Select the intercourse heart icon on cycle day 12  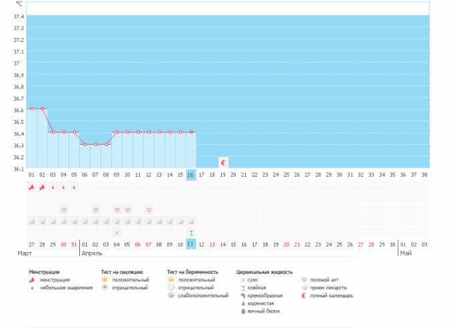click(149, 209)
